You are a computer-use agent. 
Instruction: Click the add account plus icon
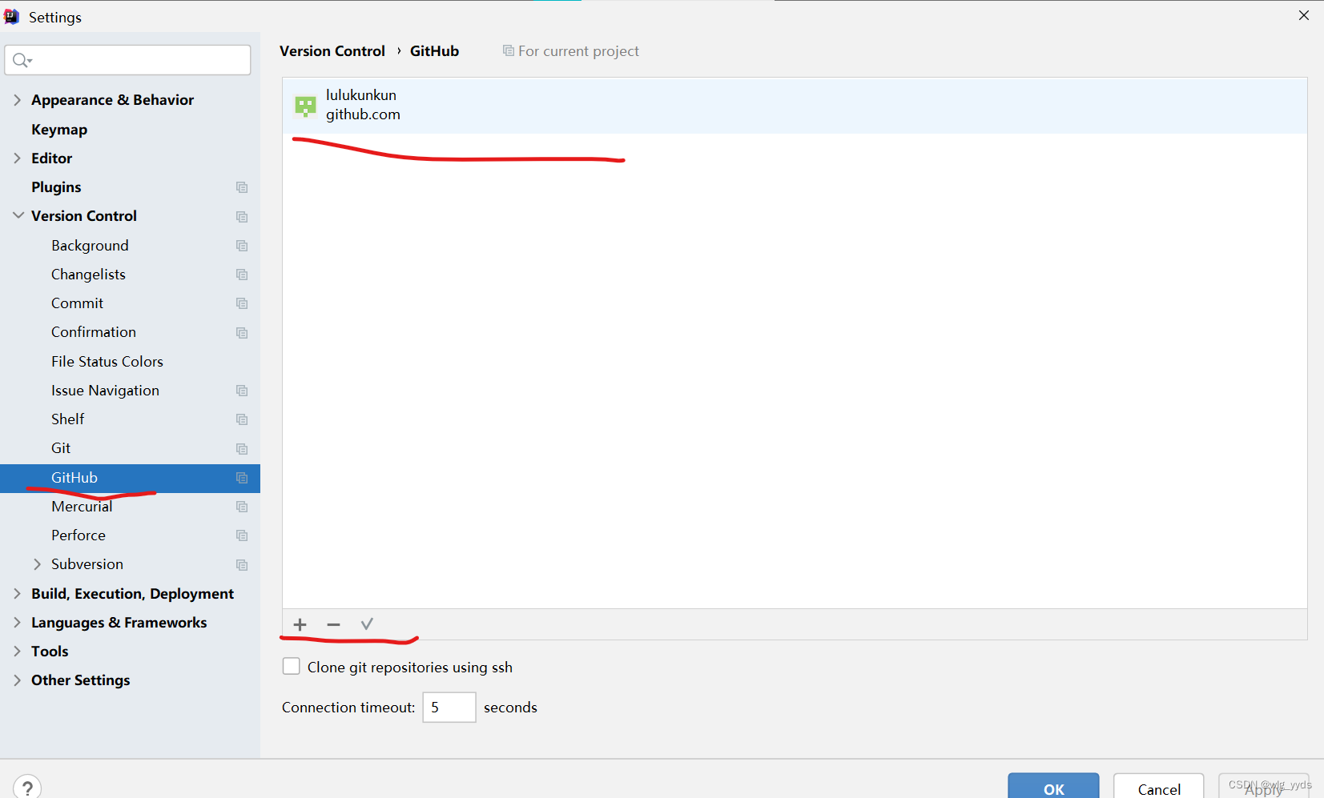300,624
